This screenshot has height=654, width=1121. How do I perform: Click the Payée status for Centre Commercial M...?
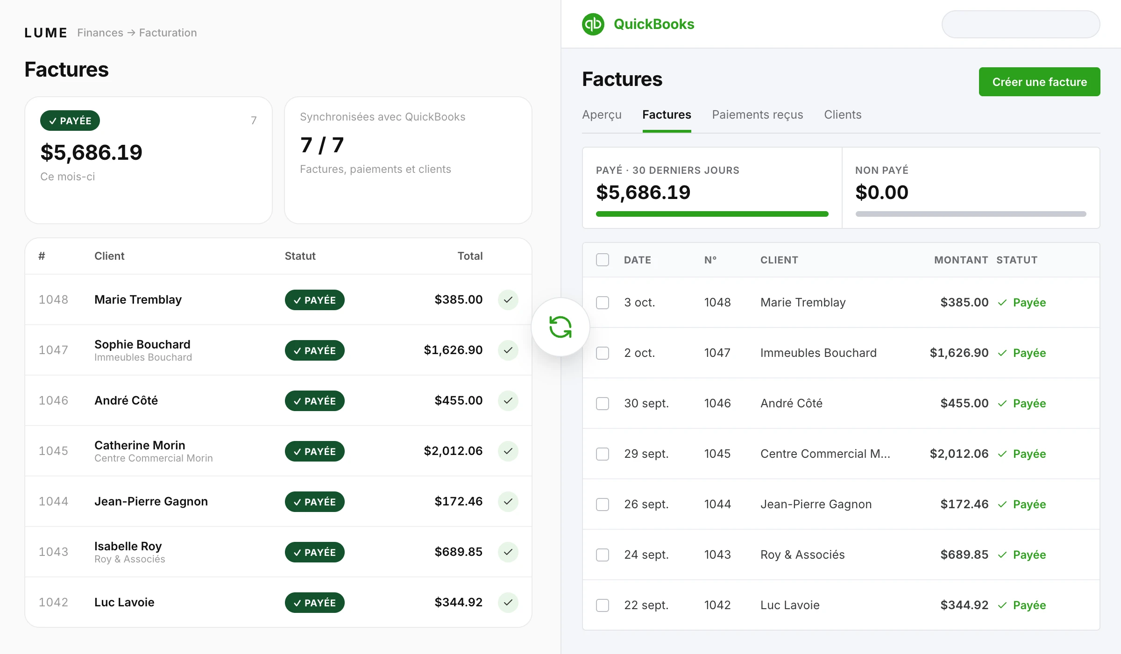tap(1022, 454)
